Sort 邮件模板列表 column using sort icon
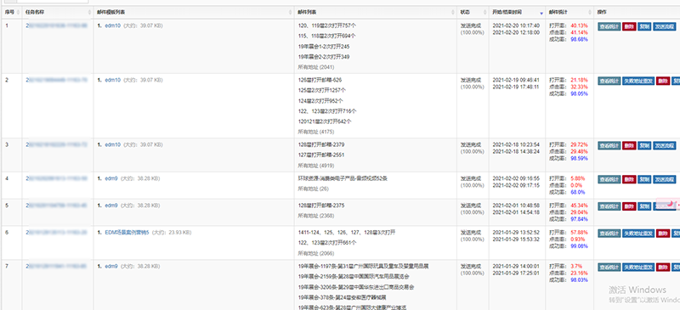Viewport: 680px width, 310px height. 291,12
